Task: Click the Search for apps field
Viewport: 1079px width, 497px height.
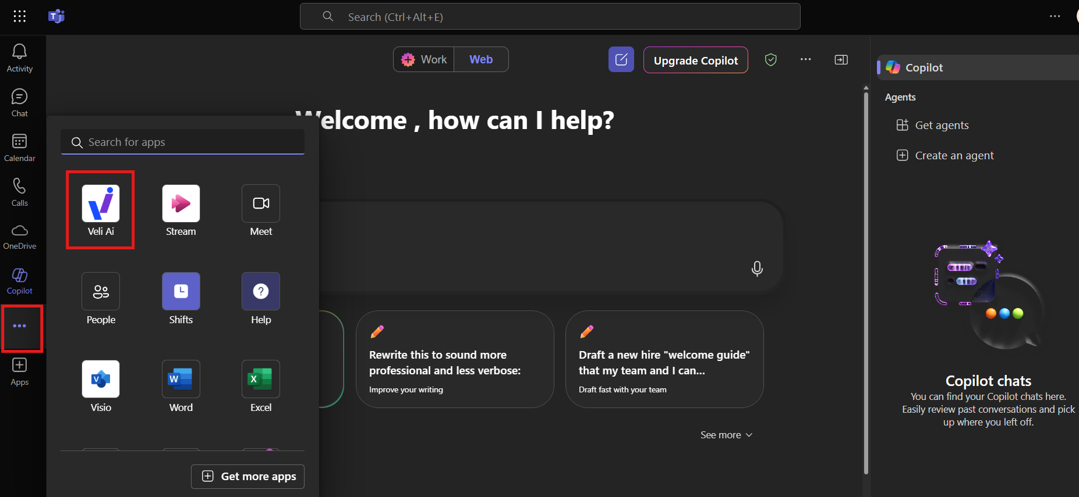Action: click(182, 142)
